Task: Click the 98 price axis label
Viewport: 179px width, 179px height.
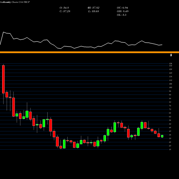Action: 170,91
